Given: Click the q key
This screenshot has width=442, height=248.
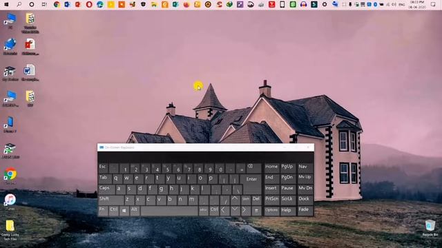Looking at the screenshot, I should click(117, 178).
